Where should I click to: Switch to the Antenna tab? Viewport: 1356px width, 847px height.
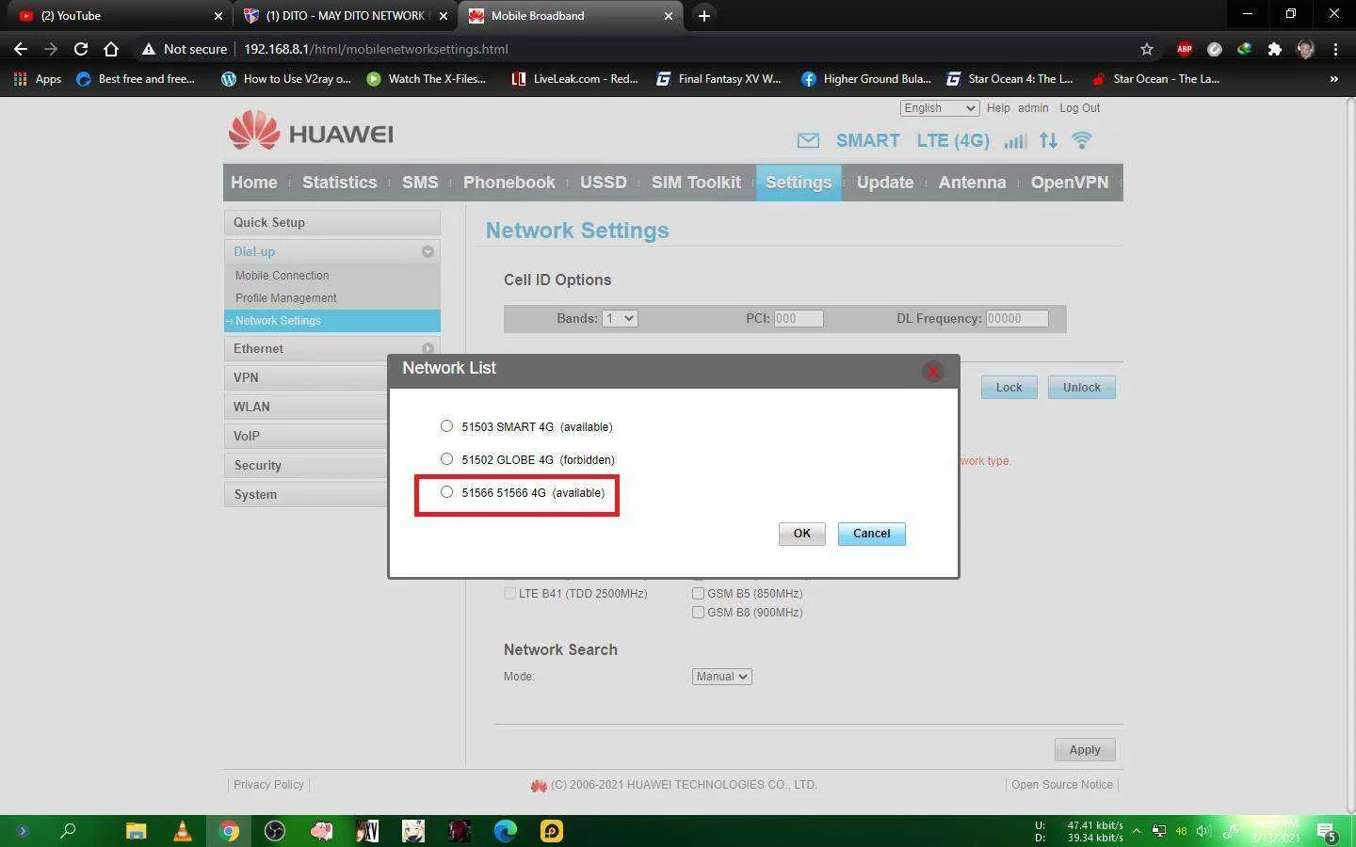pyautogui.click(x=972, y=183)
